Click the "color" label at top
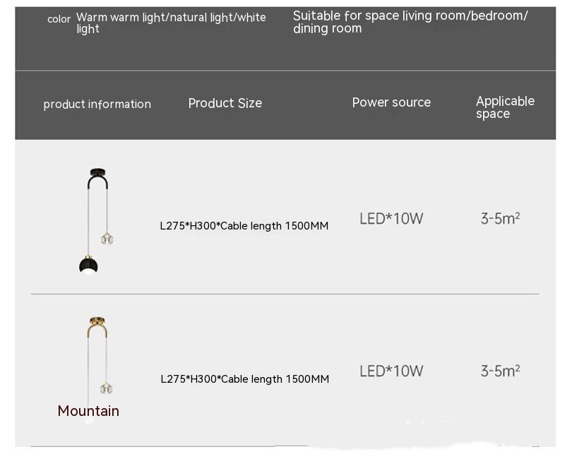The width and height of the screenshot is (565, 459). pyautogui.click(x=59, y=19)
